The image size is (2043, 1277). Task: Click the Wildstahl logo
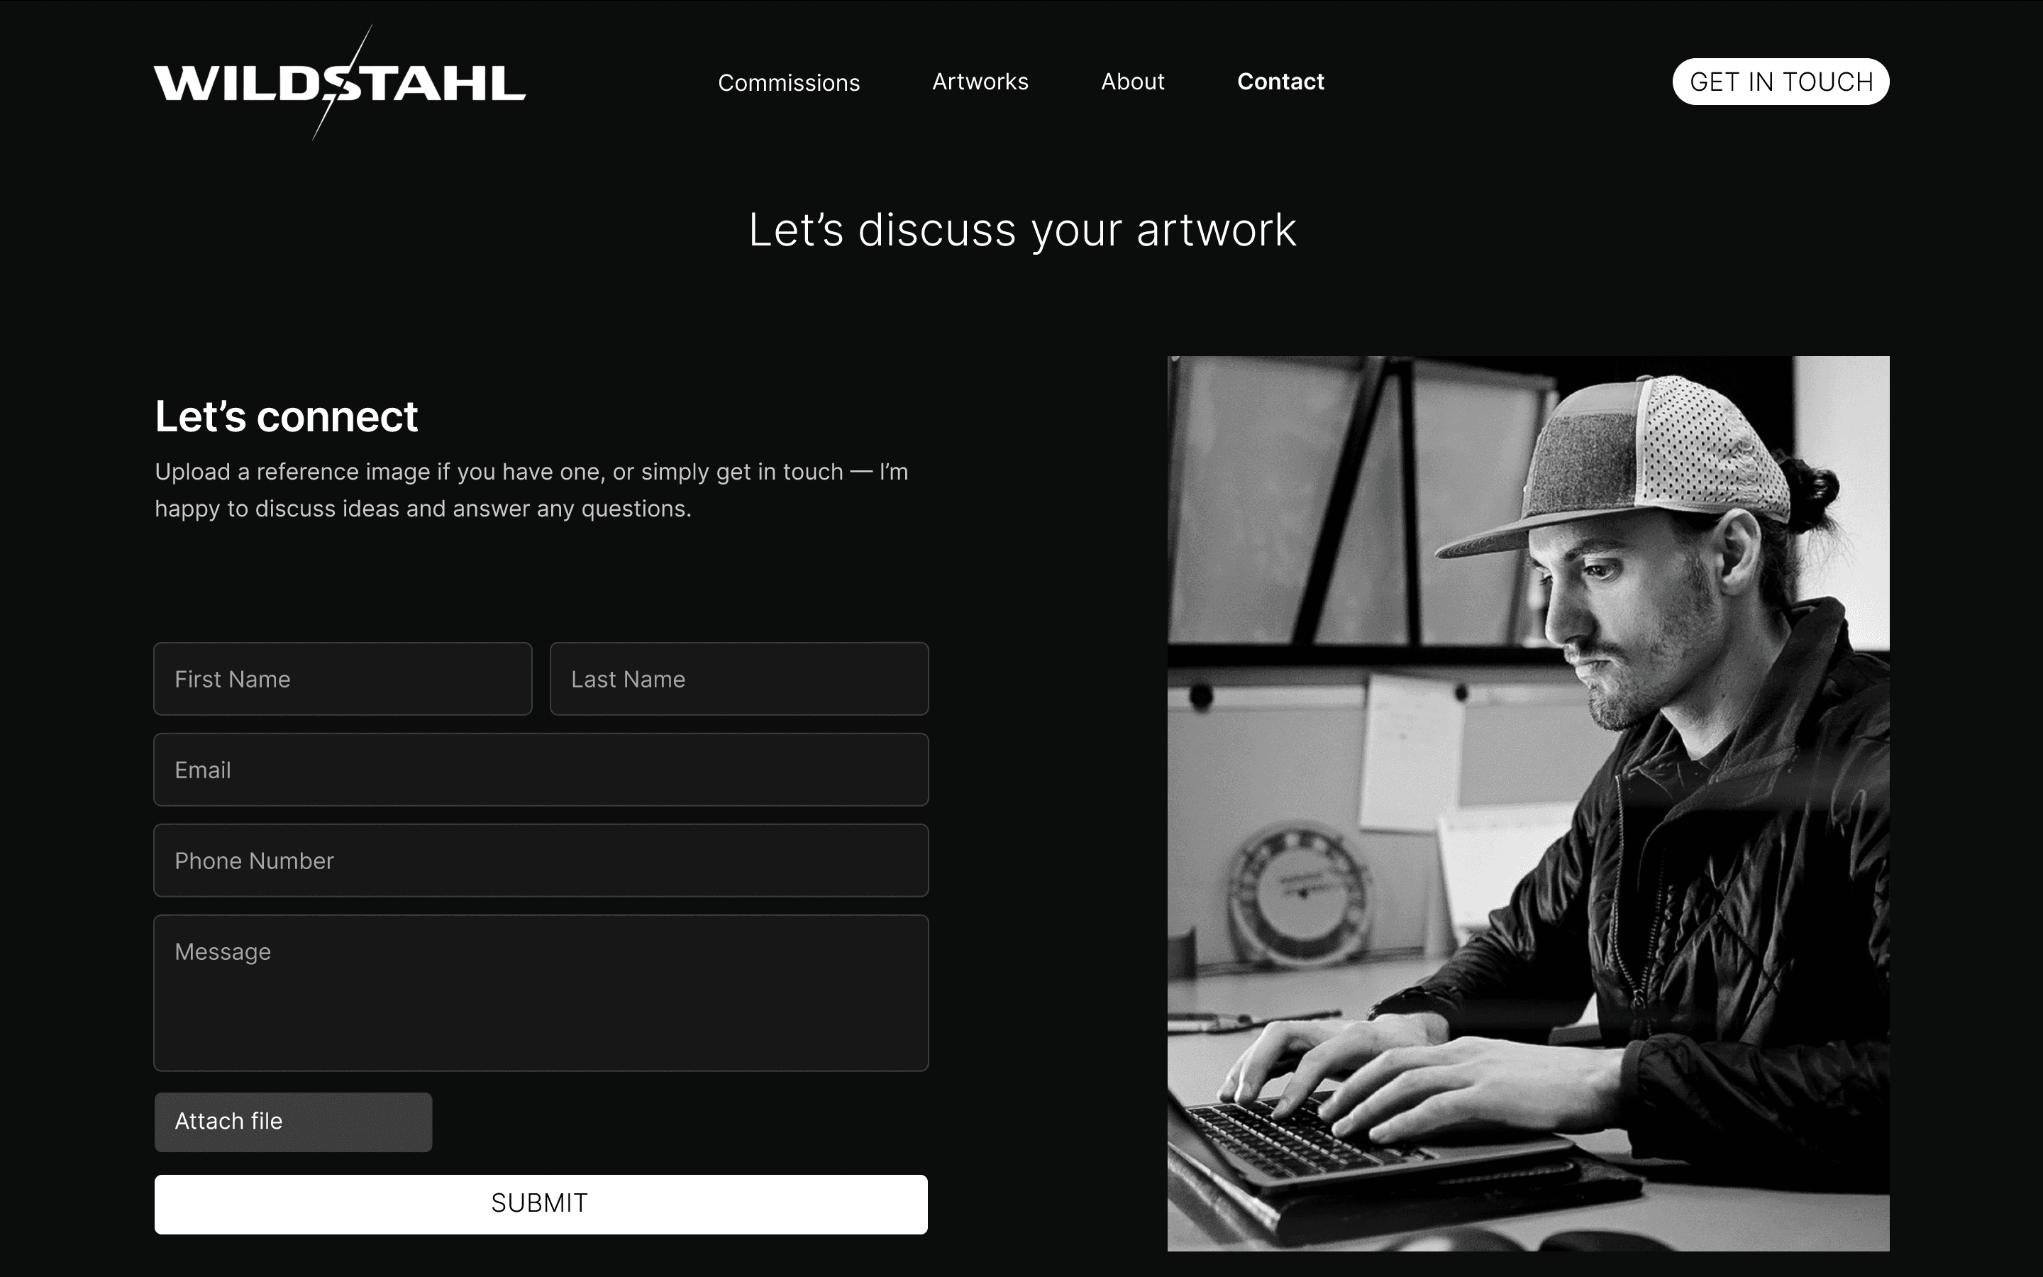tap(339, 83)
